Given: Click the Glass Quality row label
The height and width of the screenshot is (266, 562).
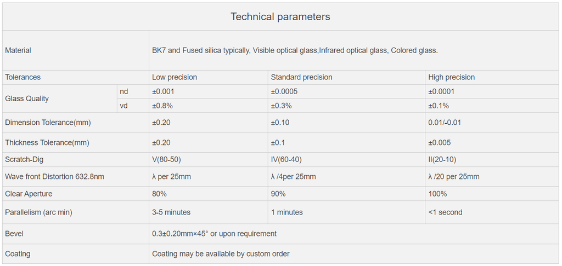Looking at the screenshot, I should [27, 99].
